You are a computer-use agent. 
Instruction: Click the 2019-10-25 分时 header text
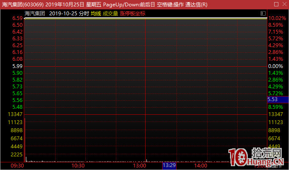(x=69, y=14)
